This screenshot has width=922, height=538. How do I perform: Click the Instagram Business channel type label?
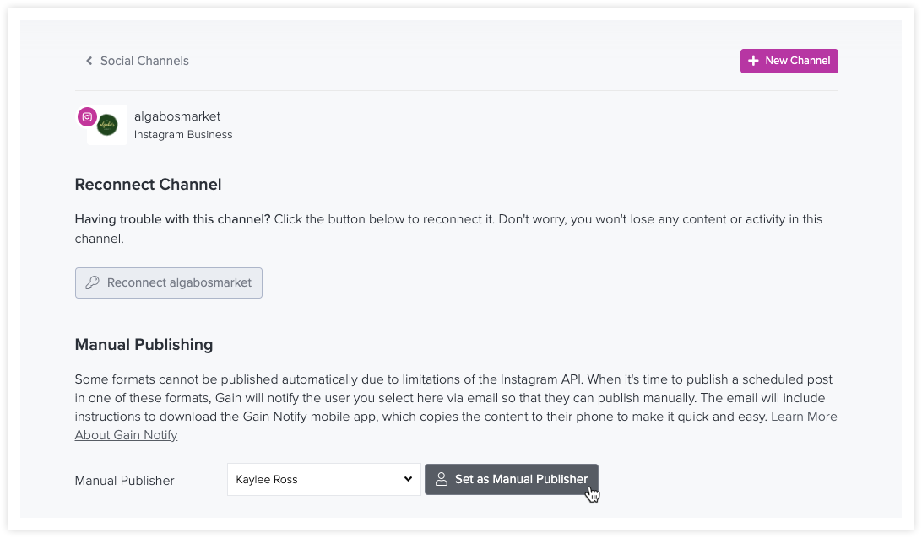pos(183,135)
